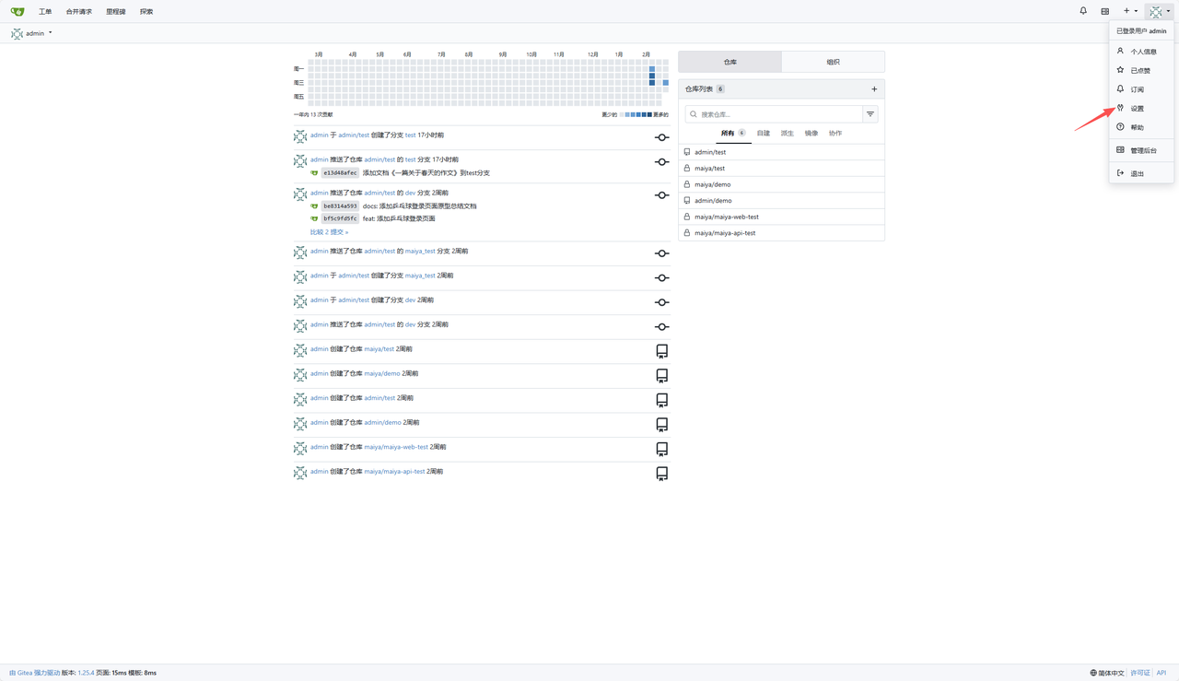
Task: Click repo icon on '创建了仓库 maiya/maiya-web-test' feed row
Action: tap(661, 449)
